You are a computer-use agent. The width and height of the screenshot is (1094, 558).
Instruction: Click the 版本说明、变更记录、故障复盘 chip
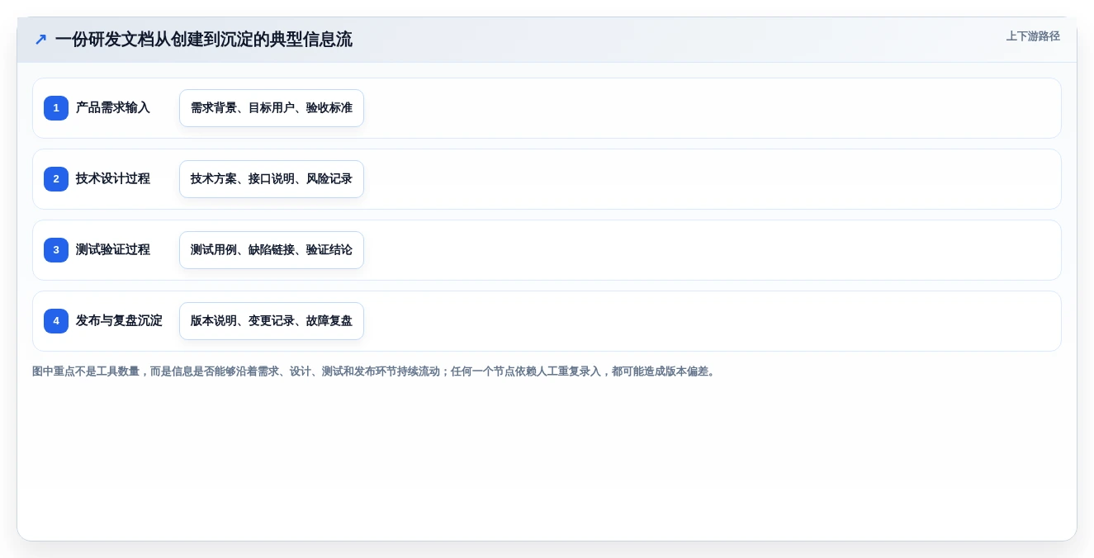tap(272, 321)
